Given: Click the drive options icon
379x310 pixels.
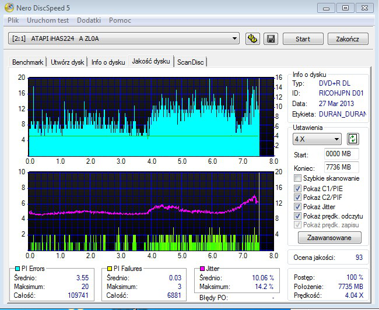Looking at the screenshot, I should [x=252, y=38].
